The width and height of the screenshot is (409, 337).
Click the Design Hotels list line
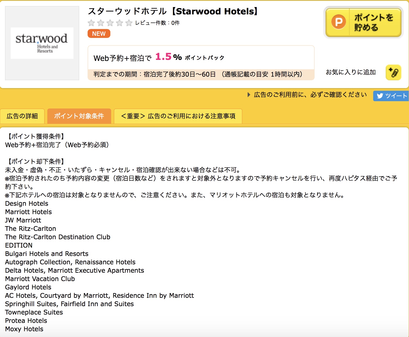(x=27, y=203)
